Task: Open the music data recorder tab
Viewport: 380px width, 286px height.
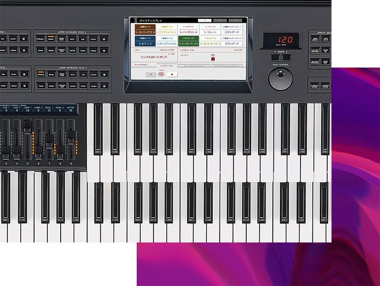Action: click(x=193, y=66)
